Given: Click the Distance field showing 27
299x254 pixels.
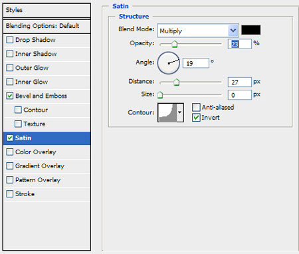Looking at the screenshot, I should pos(240,82).
